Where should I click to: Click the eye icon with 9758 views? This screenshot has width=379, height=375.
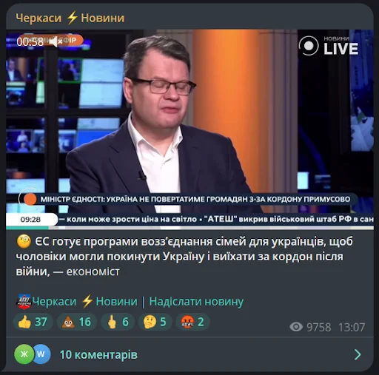[x=296, y=327]
